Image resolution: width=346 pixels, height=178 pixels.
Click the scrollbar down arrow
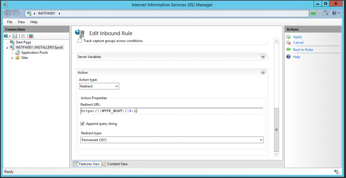276,154
